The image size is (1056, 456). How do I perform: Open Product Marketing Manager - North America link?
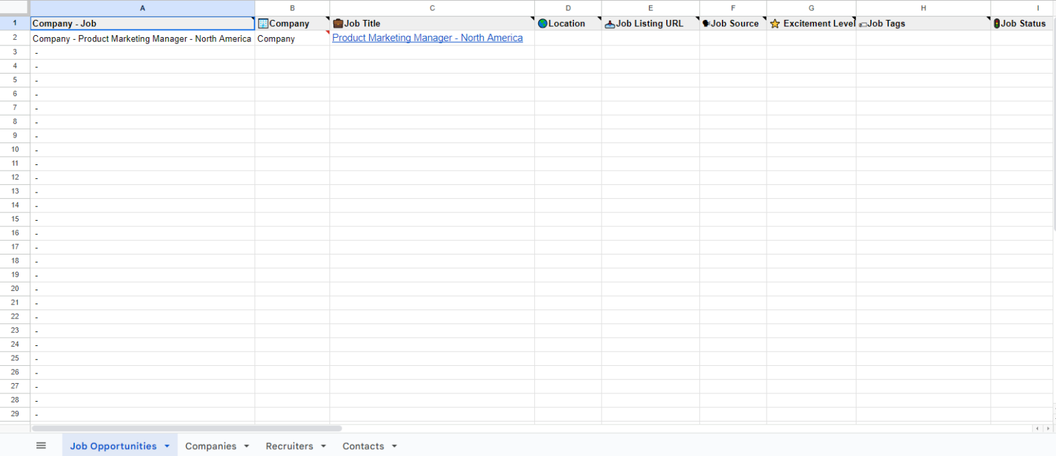[x=427, y=38]
